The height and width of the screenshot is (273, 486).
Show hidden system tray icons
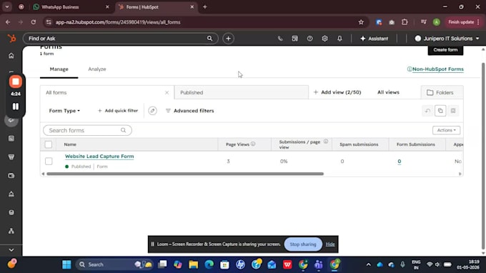point(369,264)
